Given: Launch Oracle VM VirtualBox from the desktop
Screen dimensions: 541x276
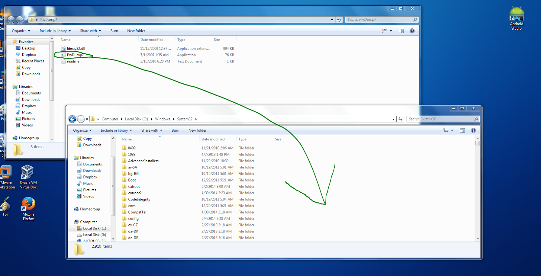Looking at the screenshot, I should [x=28, y=177].
